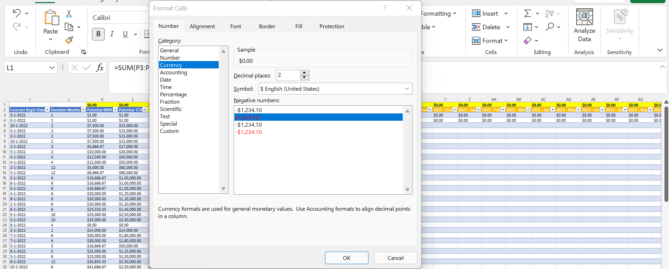669x269 pixels.
Task: Open the Duration Months filter dropdown
Action: [x=83, y=110]
